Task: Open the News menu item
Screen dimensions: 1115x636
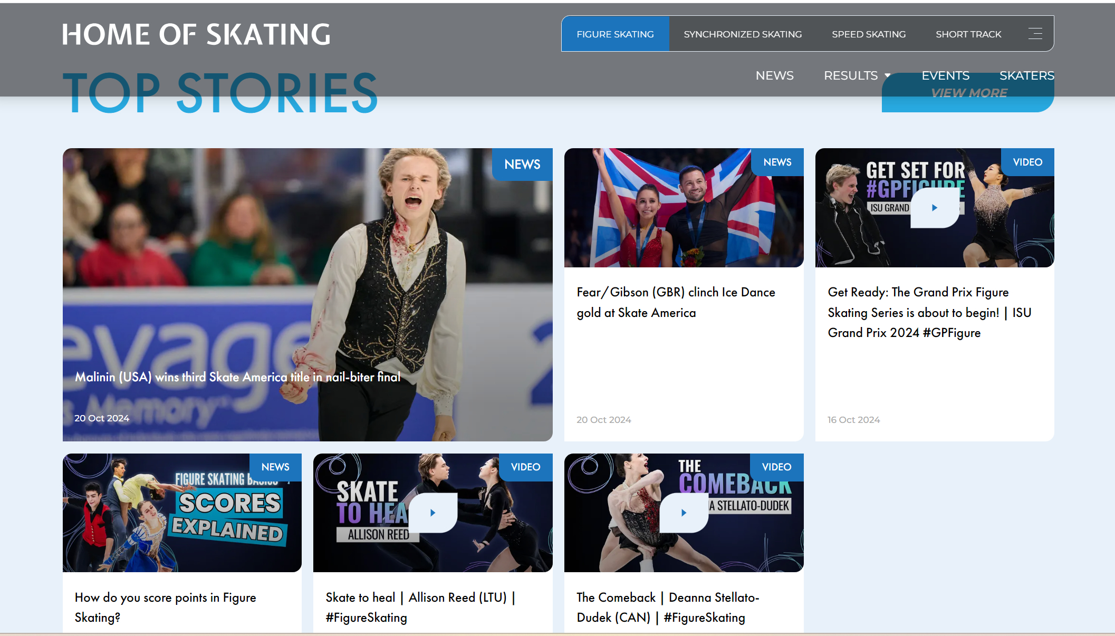Action: [774, 75]
